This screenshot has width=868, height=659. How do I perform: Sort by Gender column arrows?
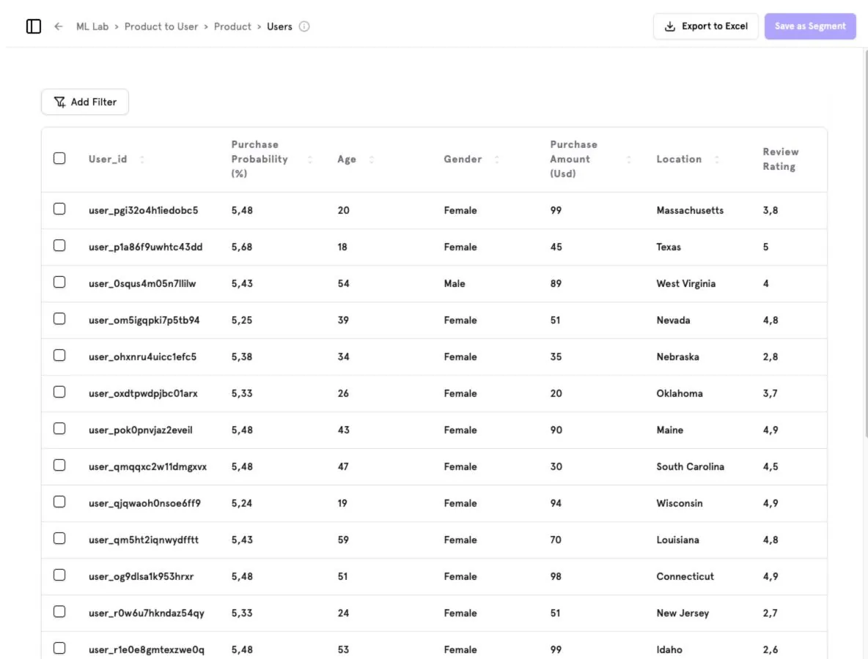[496, 159]
